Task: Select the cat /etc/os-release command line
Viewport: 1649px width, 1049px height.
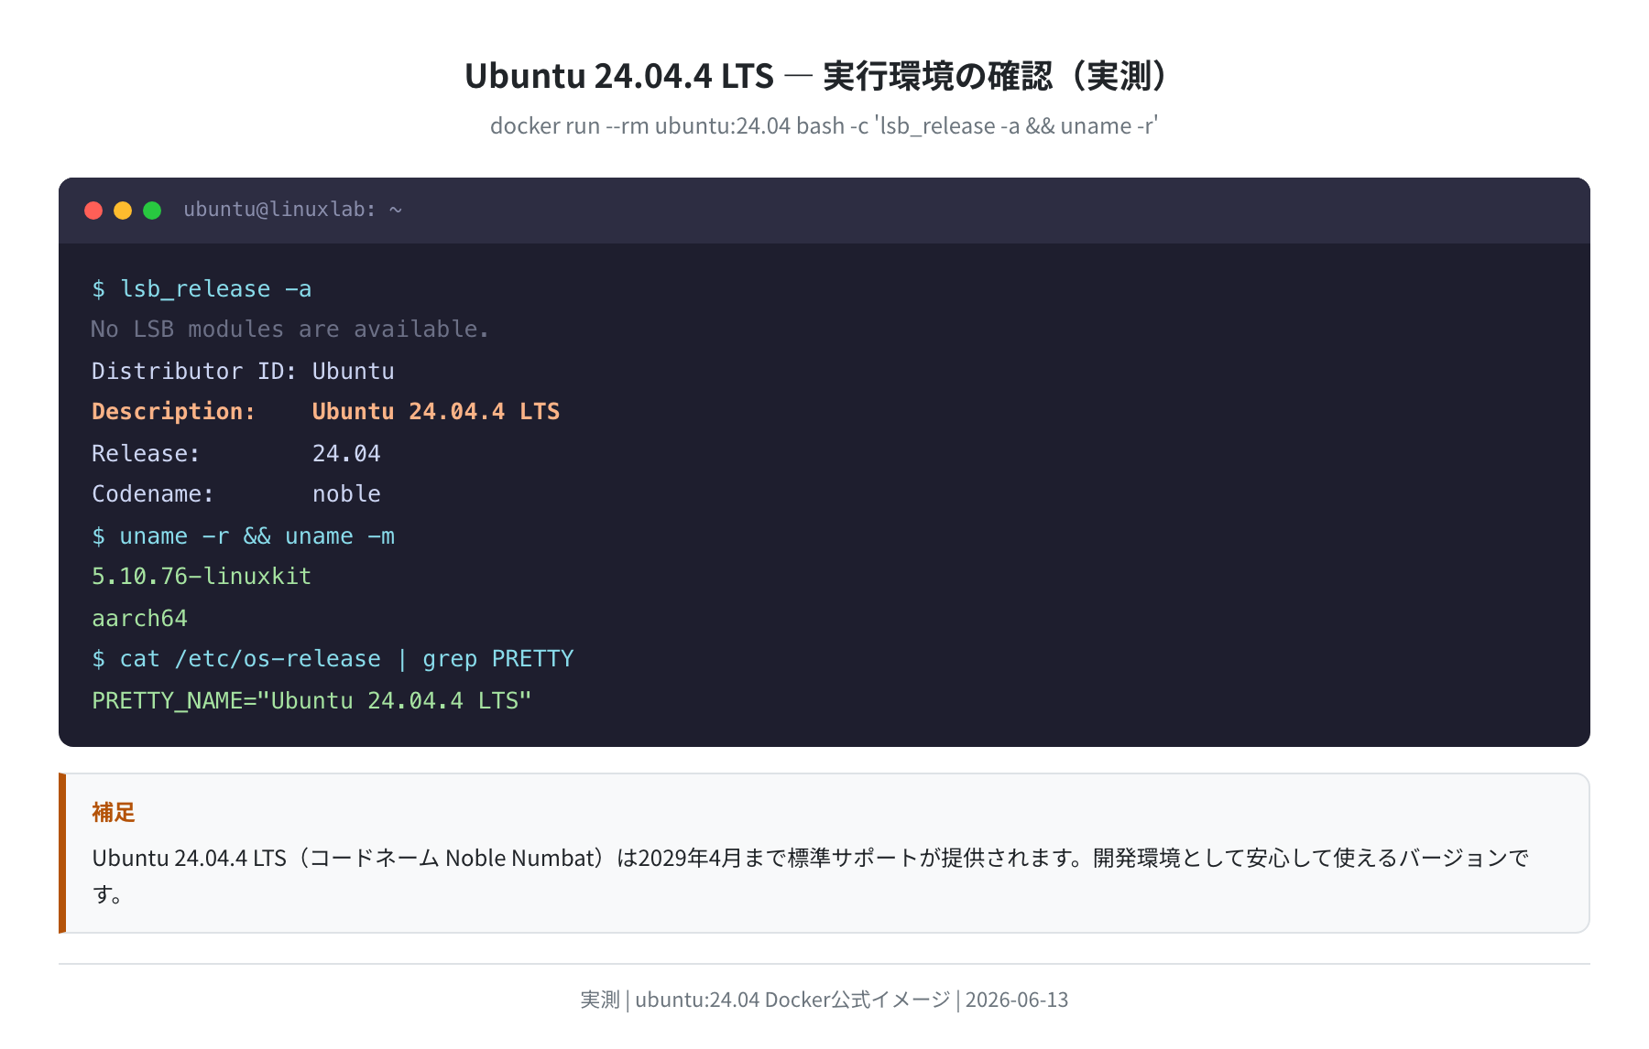Action: [x=333, y=659]
